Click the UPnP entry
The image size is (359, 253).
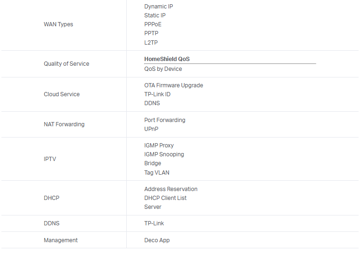point(152,129)
